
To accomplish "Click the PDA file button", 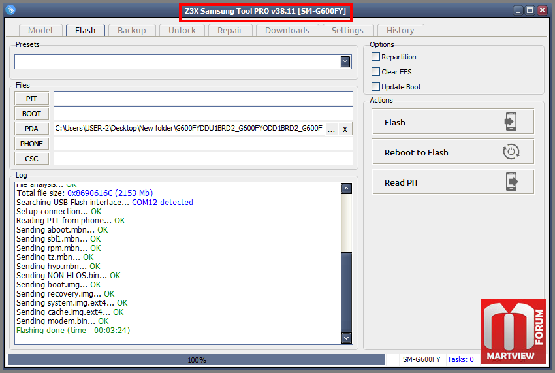I will 31,129.
